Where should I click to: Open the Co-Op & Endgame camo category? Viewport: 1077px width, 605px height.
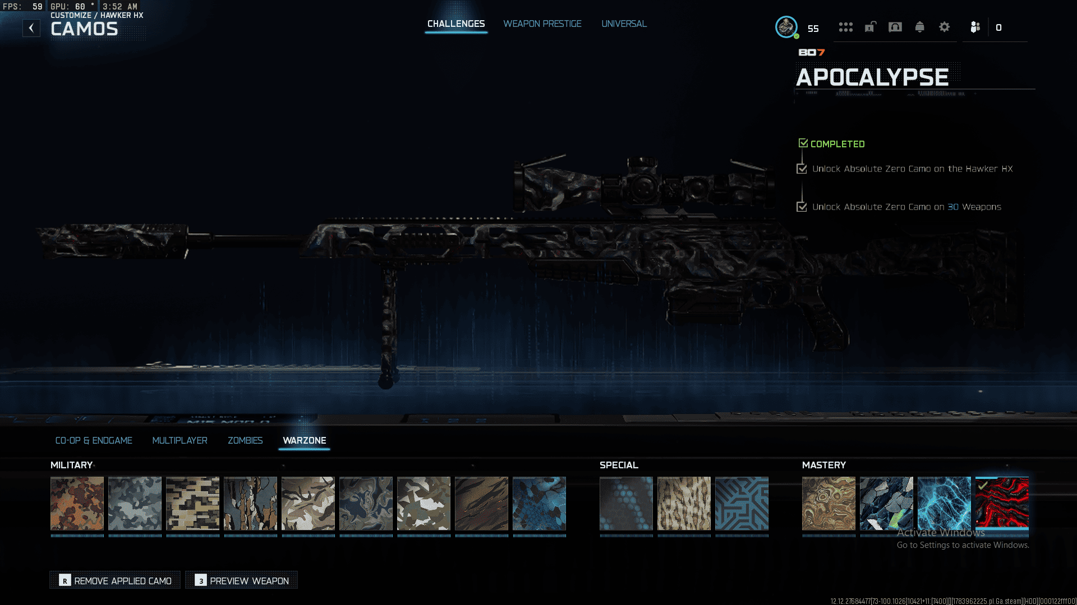coord(94,441)
